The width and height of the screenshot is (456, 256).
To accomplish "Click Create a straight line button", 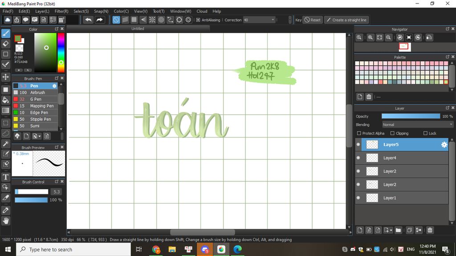I will 346,20.
